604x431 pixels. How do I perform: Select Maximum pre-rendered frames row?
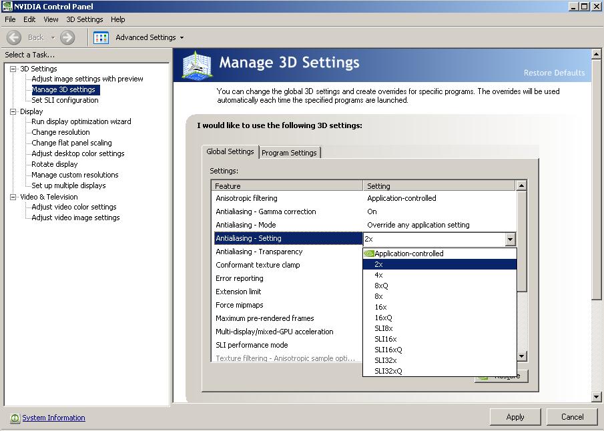point(288,318)
